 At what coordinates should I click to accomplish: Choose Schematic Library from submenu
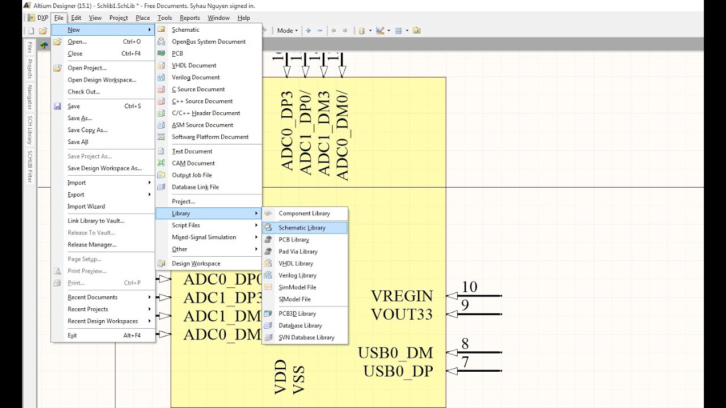coord(305,228)
